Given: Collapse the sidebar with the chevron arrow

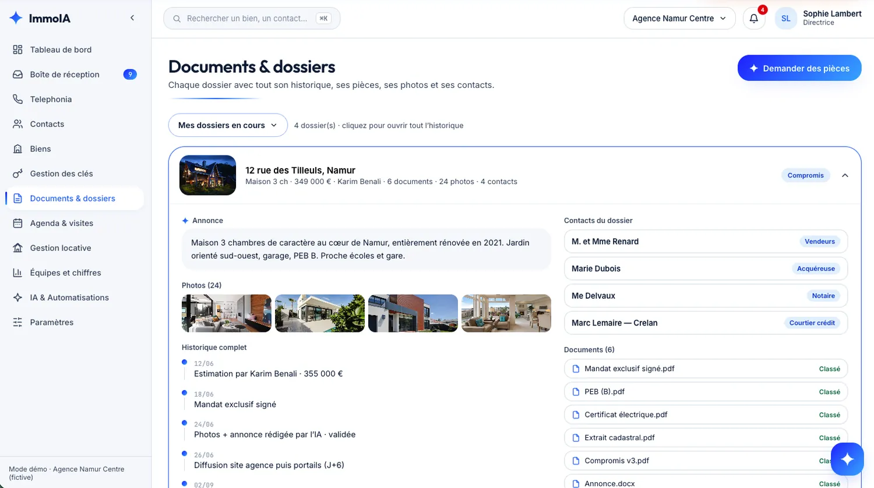Looking at the screenshot, I should point(132,18).
